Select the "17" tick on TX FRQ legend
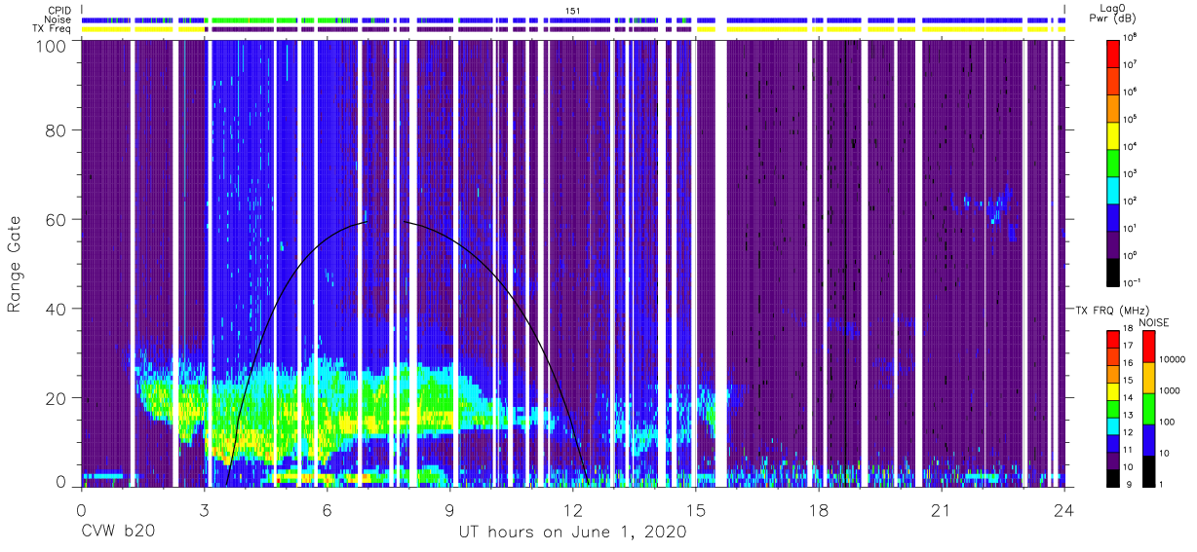 tap(1128, 346)
